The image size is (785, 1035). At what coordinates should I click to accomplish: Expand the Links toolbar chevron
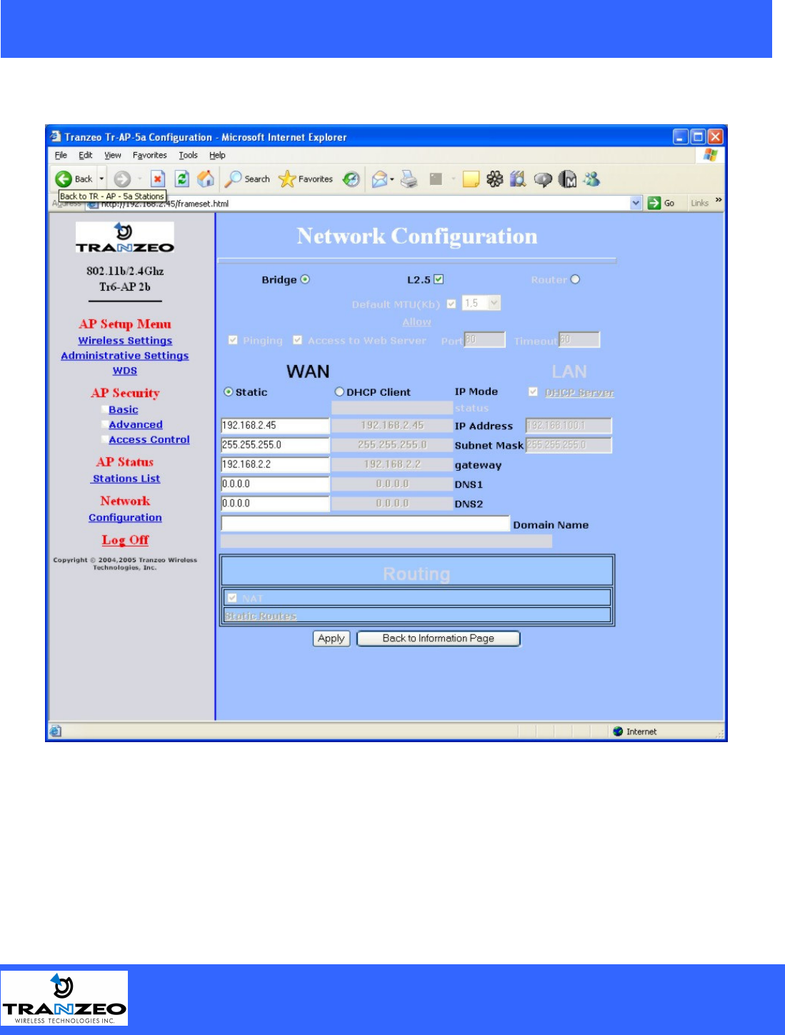click(x=719, y=200)
